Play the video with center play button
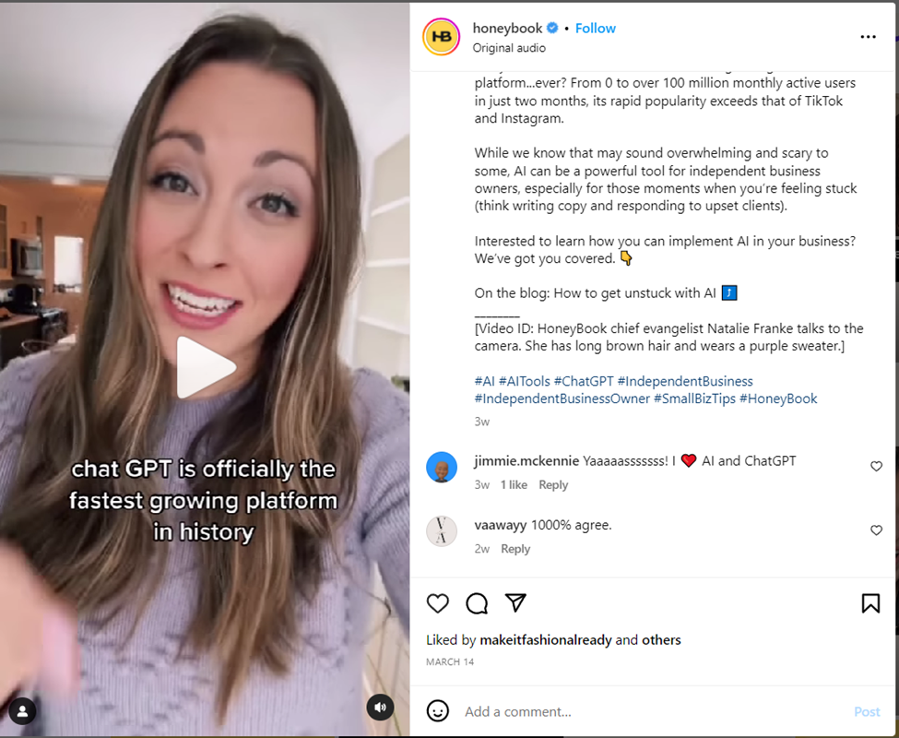This screenshot has height=738, width=899. coord(205,367)
